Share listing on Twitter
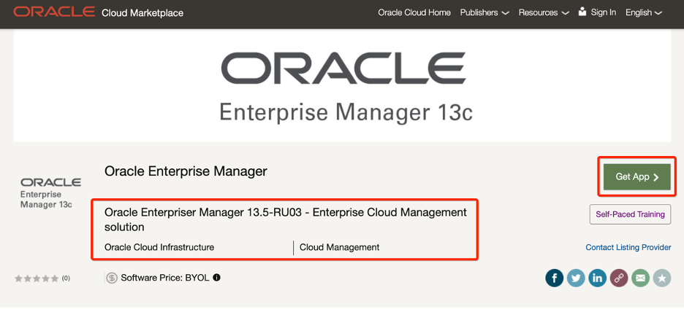 pyautogui.click(x=576, y=278)
